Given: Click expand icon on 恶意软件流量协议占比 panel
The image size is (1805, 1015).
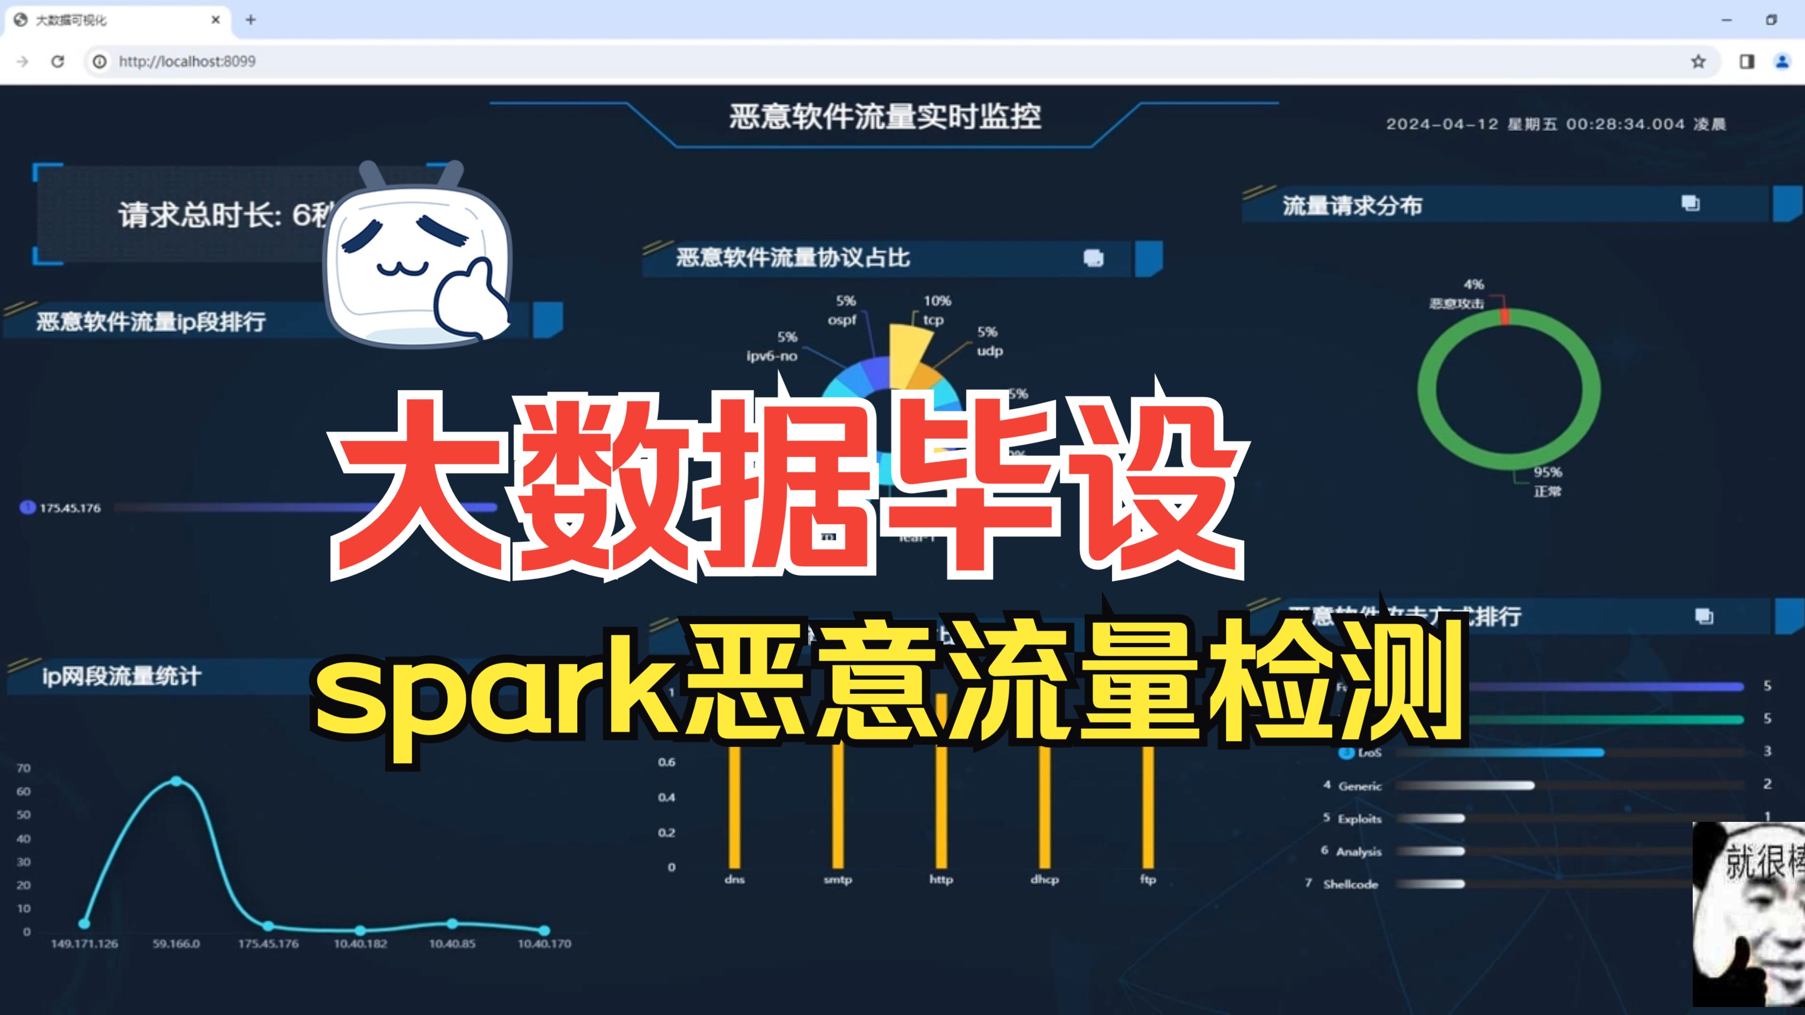Looking at the screenshot, I should pyautogui.click(x=1093, y=258).
